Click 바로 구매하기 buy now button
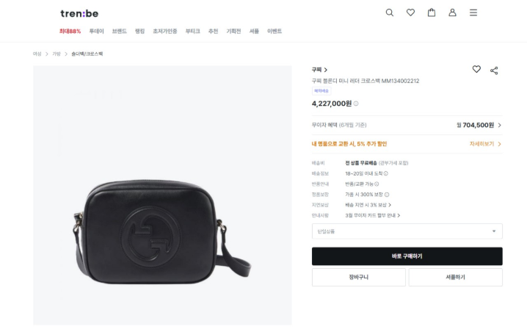 407,256
